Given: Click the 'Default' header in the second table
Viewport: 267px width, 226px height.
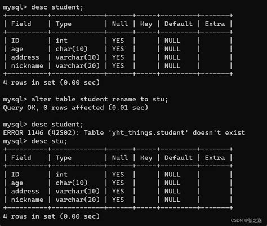Looking at the screenshot, I should (179, 158).
